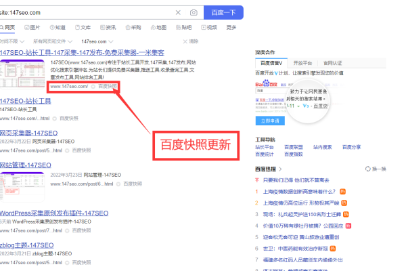Switch to the 贴吧 tab
Image resolution: width=406 pixels, height=271 pixels.
(x=183, y=27)
